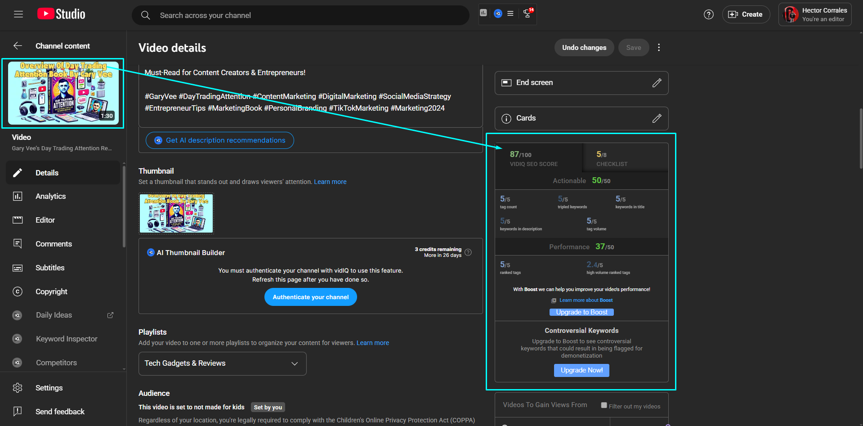Click the Editor clapperboard icon in sidebar
This screenshot has width=863, height=426.
coord(18,220)
